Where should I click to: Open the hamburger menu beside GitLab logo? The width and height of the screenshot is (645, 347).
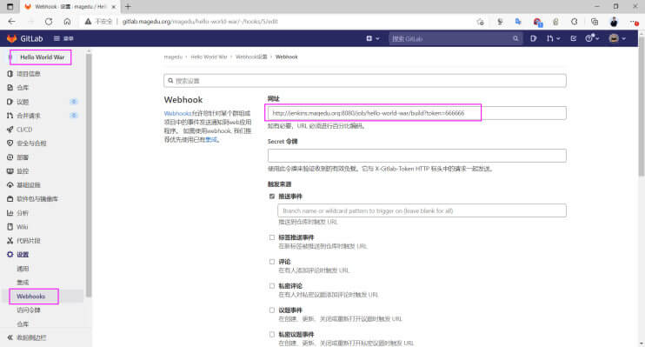pos(63,38)
